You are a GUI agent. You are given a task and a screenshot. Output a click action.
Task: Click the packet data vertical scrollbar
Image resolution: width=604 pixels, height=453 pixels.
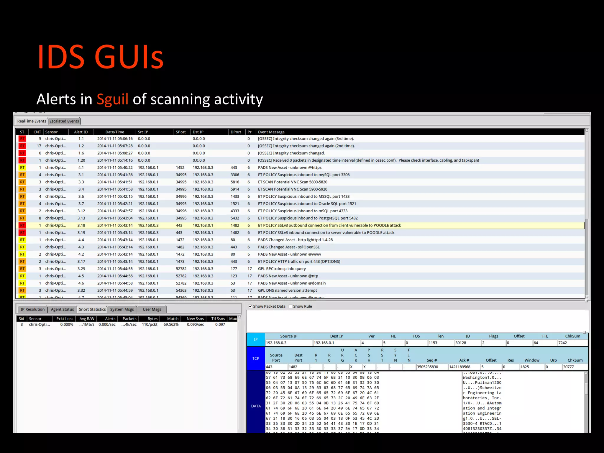coord(586,402)
